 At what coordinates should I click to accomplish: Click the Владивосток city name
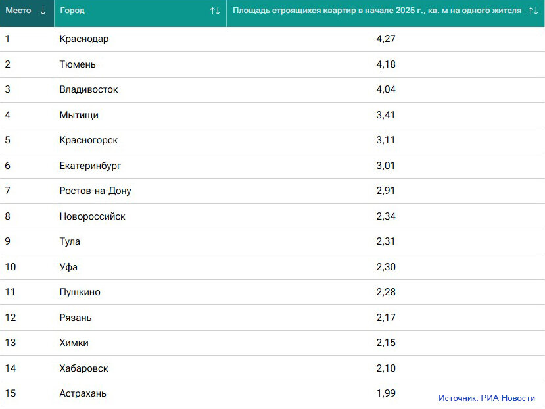(x=89, y=89)
